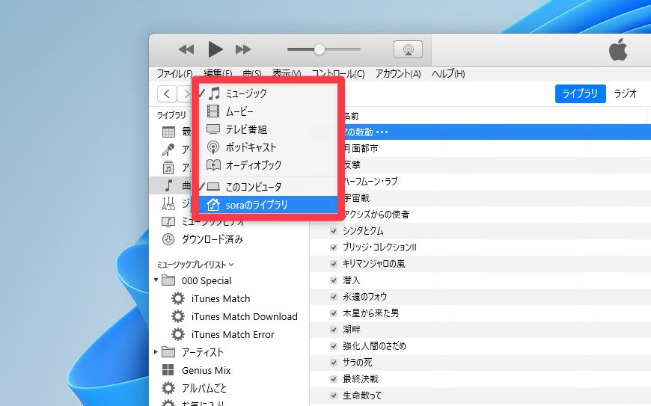This screenshot has height=406, width=651.
Task: Click the TV screen icon beside テレビ番組
Action: coord(213,129)
